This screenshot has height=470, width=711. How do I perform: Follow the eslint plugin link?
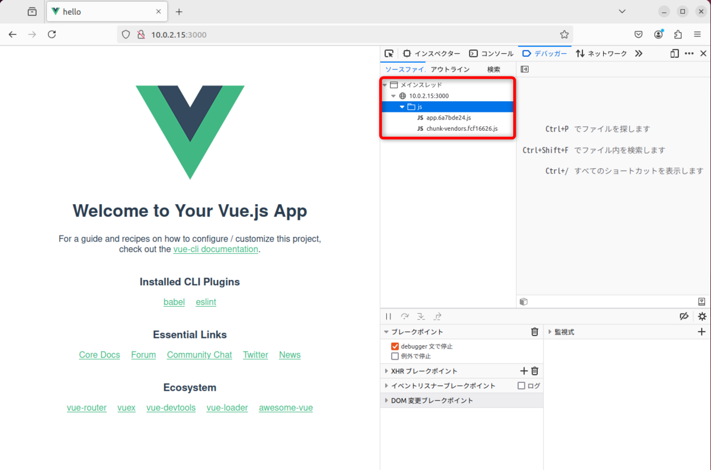tap(206, 302)
